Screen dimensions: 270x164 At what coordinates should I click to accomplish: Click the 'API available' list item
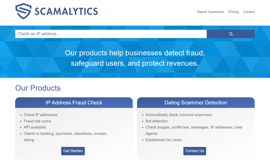[35, 127]
